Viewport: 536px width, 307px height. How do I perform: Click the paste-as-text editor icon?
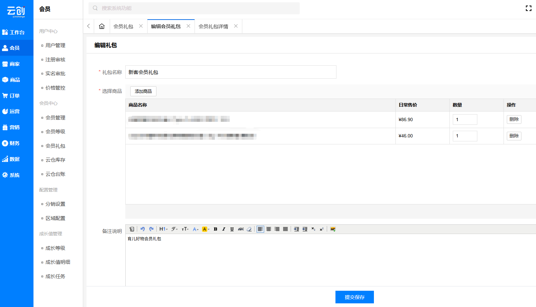pyautogui.click(x=132, y=229)
